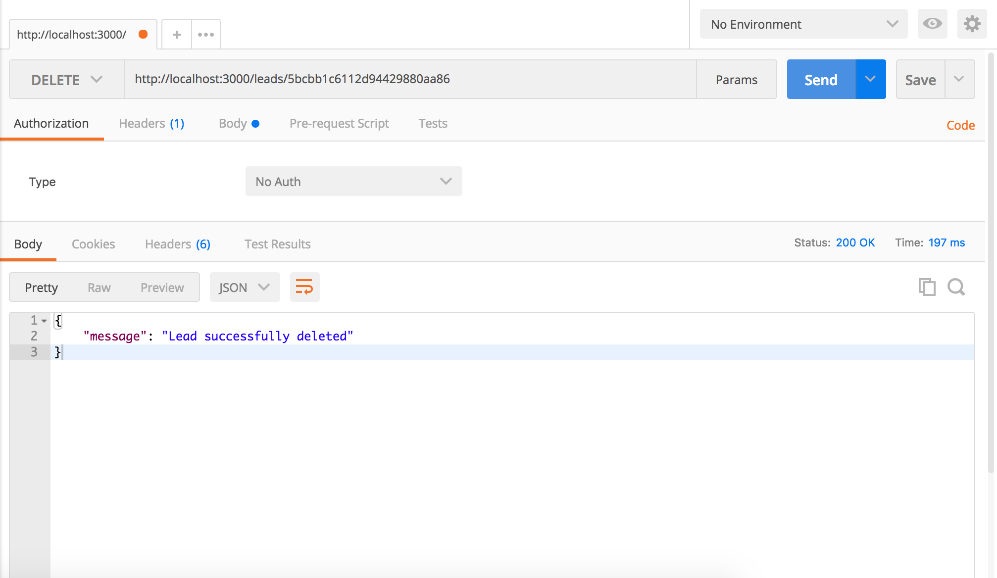Switch to request Headers (1) tab
The width and height of the screenshot is (997, 578).
(x=151, y=124)
